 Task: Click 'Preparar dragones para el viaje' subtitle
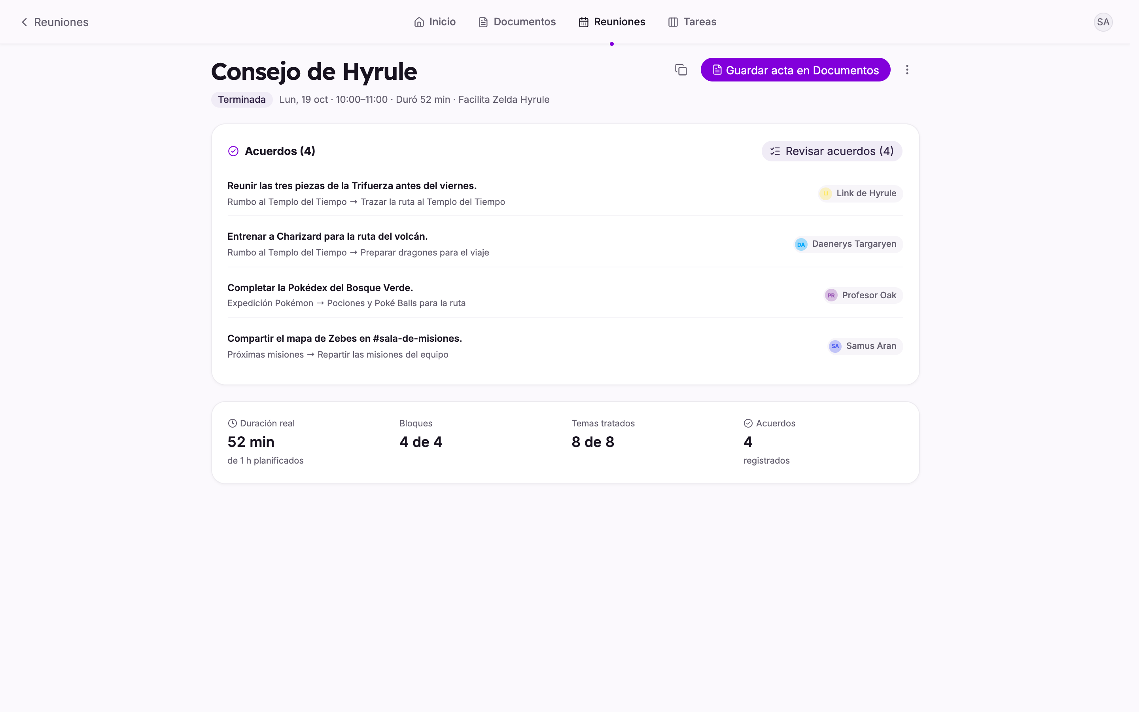pos(424,252)
